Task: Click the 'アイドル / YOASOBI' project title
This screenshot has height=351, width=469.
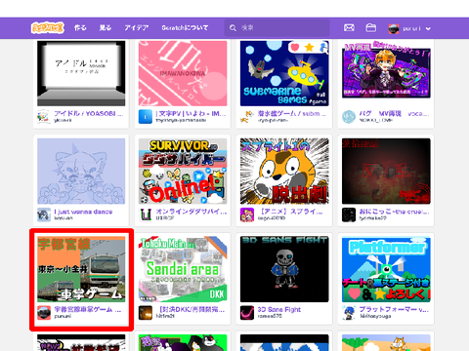Action: (x=89, y=113)
